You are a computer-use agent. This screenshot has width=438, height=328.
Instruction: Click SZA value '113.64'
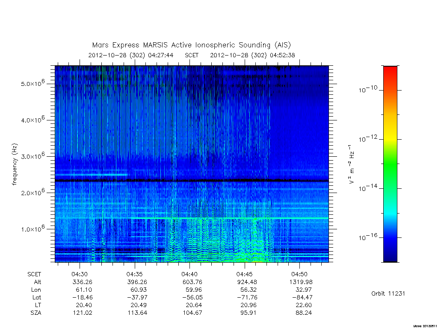click(x=137, y=313)
